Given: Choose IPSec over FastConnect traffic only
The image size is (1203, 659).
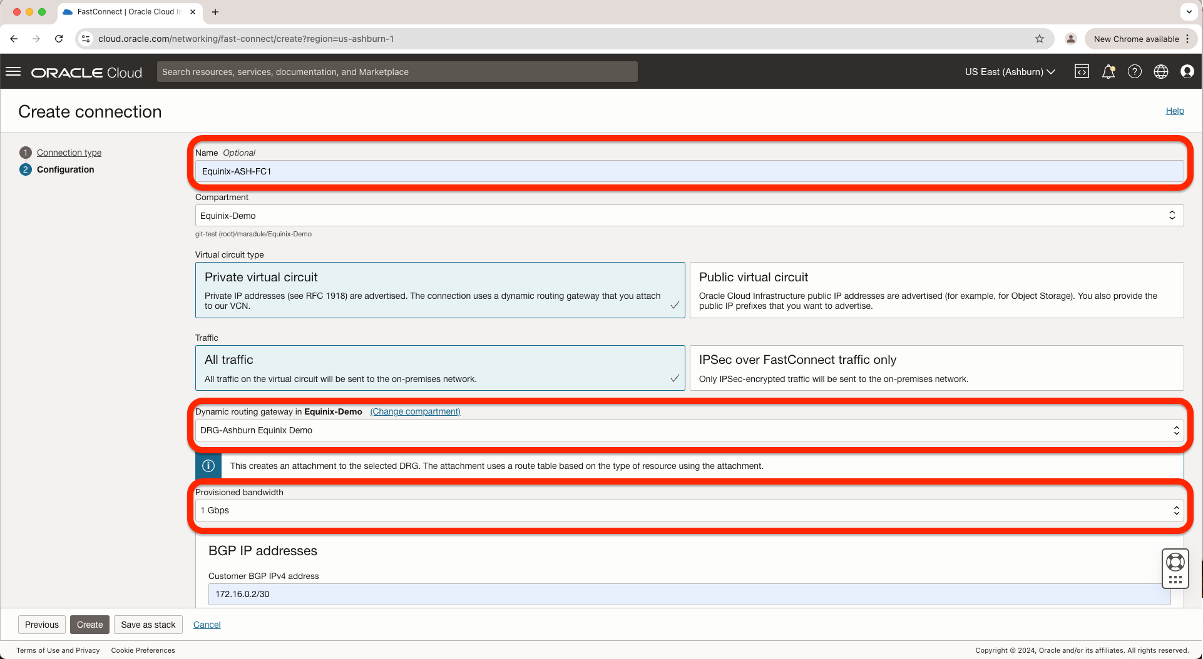Looking at the screenshot, I should [x=936, y=368].
